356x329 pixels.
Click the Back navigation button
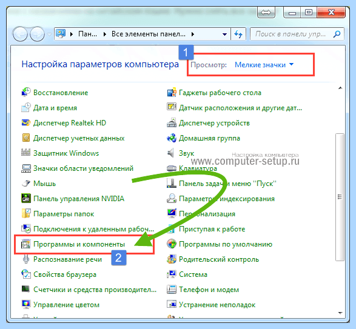21,35
